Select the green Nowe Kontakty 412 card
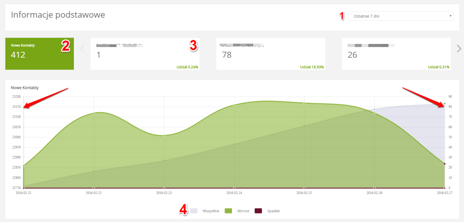Image resolution: width=464 pixels, height=222 pixels. [x=40, y=53]
